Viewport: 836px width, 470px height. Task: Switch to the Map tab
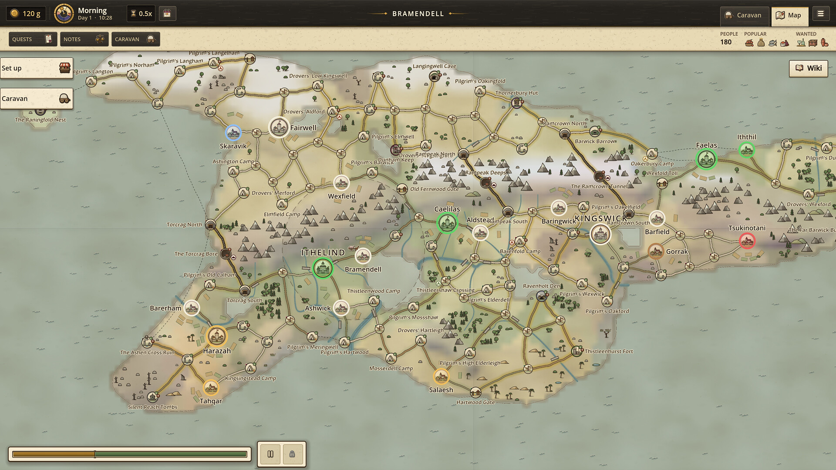(x=789, y=15)
